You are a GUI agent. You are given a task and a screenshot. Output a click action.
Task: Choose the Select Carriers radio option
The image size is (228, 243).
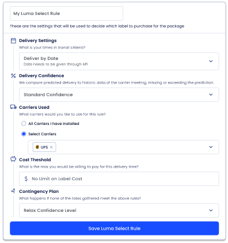(24, 134)
